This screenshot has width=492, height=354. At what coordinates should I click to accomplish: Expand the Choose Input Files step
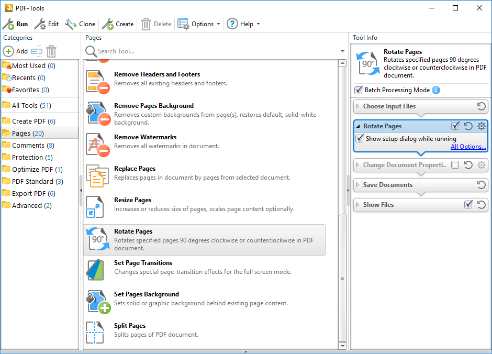coord(357,106)
